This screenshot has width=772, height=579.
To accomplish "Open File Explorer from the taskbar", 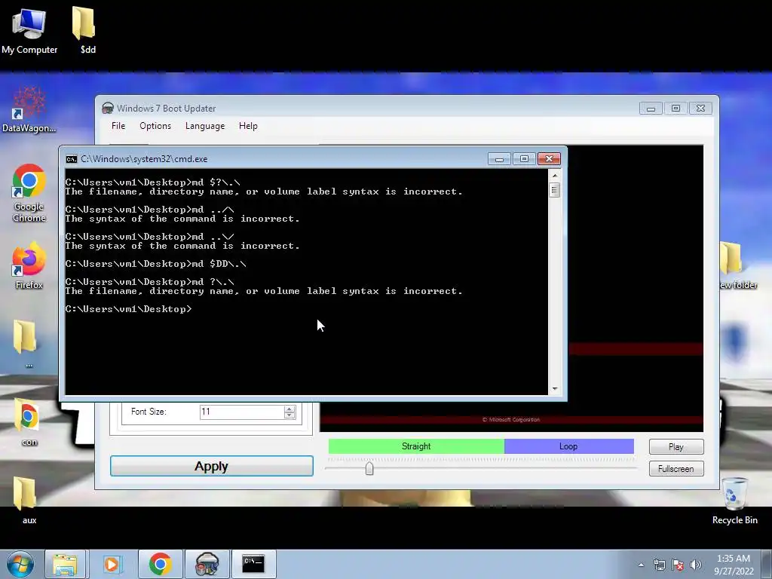I will coord(66,564).
